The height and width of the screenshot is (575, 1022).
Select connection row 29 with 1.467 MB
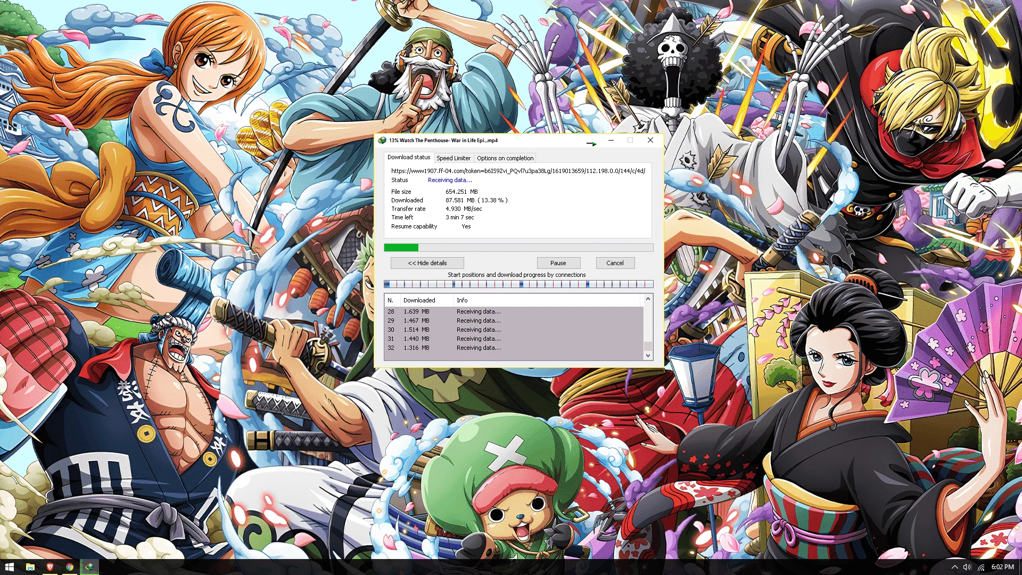coord(514,321)
